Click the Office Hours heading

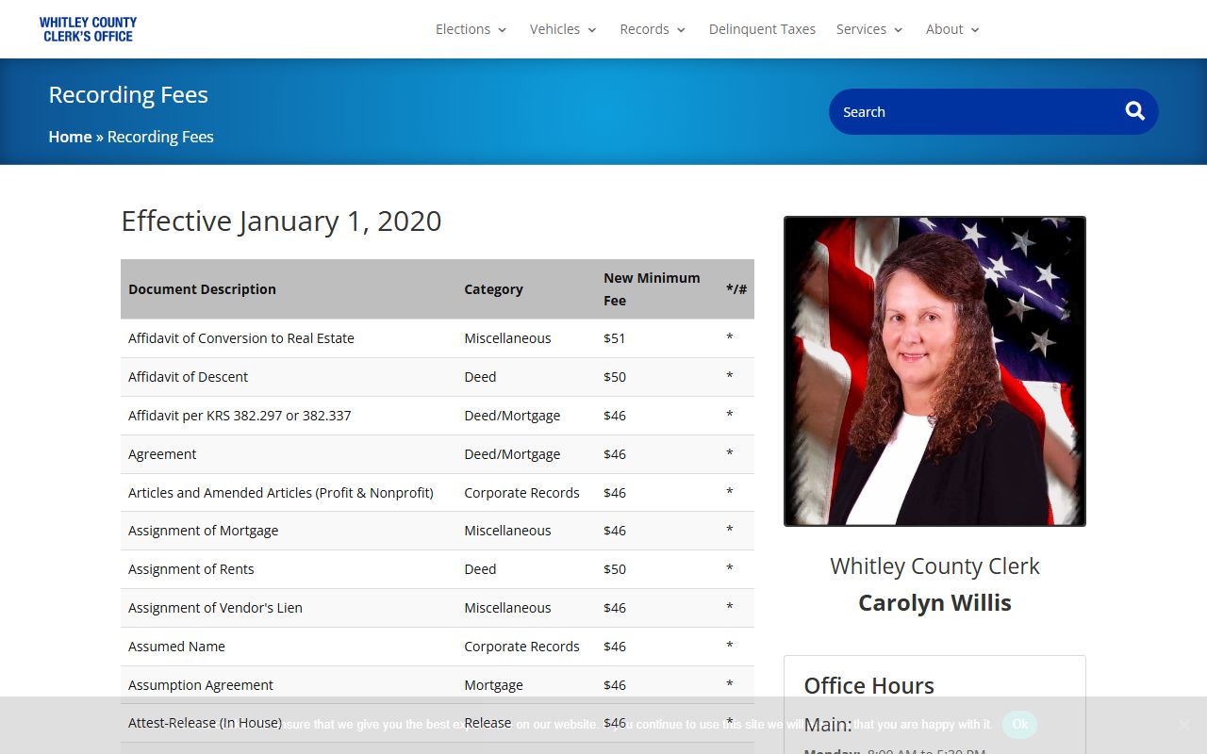[x=868, y=685]
